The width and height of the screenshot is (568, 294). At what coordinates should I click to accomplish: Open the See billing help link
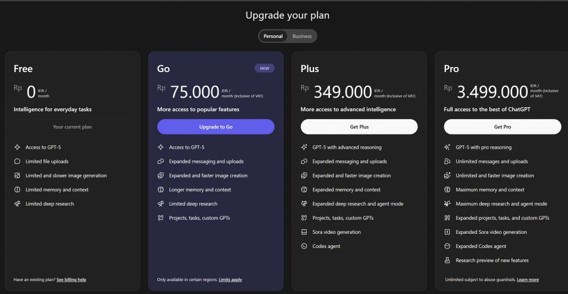point(72,280)
